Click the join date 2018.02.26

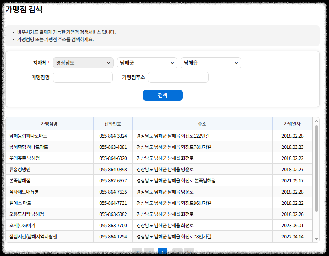293,214
